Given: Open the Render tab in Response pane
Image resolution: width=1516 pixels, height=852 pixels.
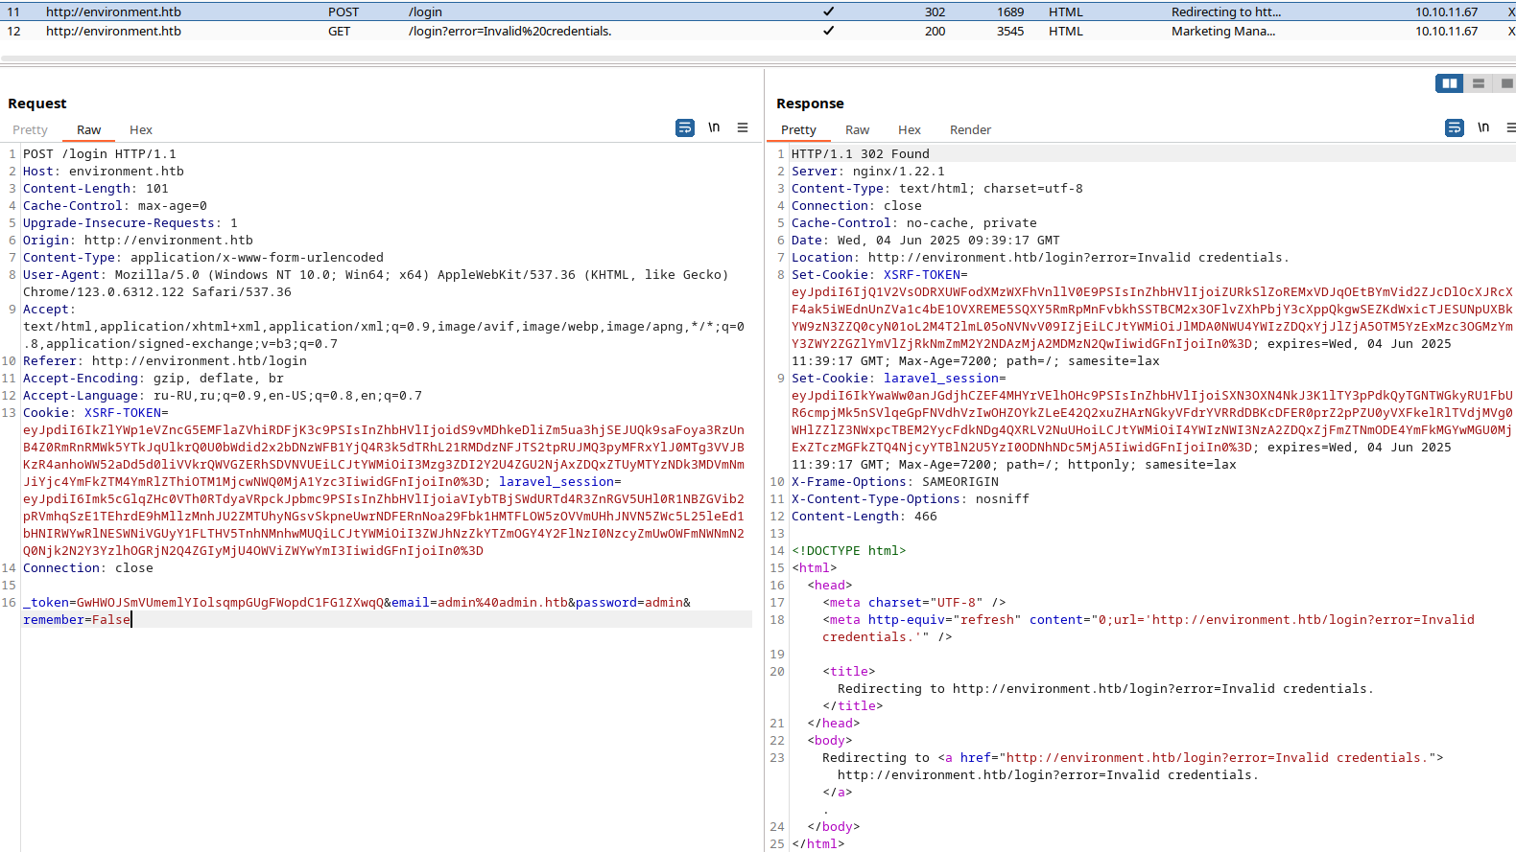Looking at the screenshot, I should (970, 129).
